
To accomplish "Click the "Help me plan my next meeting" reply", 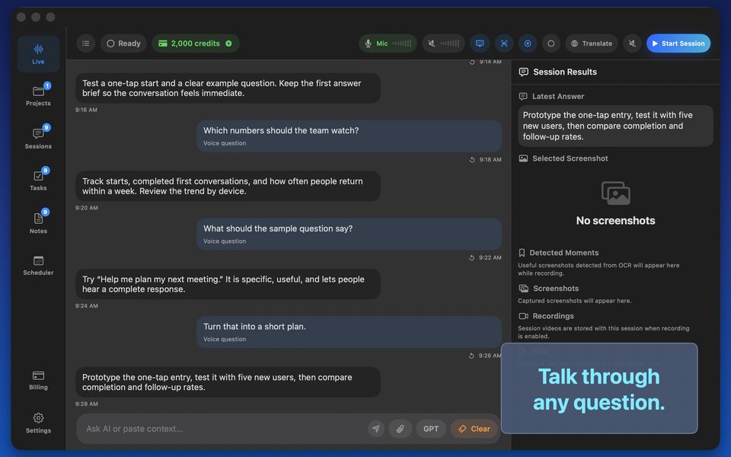I will (x=228, y=284).
